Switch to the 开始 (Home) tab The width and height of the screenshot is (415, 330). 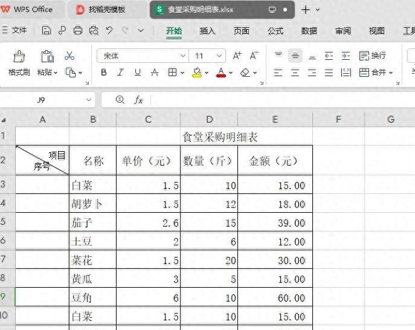click(x=174, y=31)
